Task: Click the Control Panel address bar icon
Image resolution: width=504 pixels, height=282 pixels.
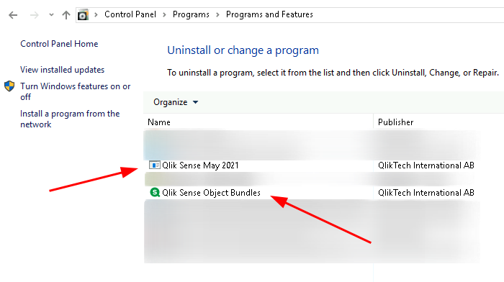Action: 83,15
